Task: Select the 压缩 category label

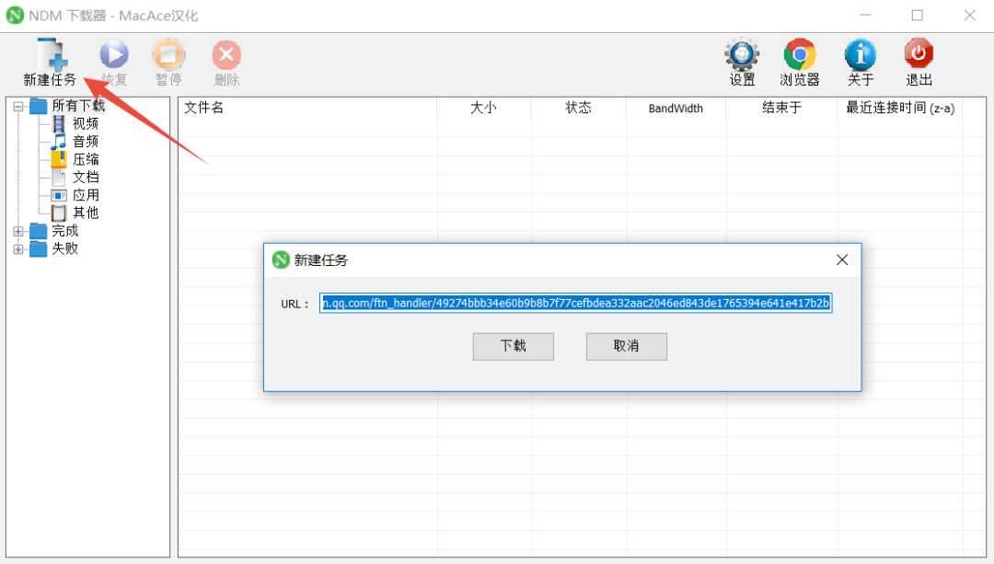Action: pos(86,159)
